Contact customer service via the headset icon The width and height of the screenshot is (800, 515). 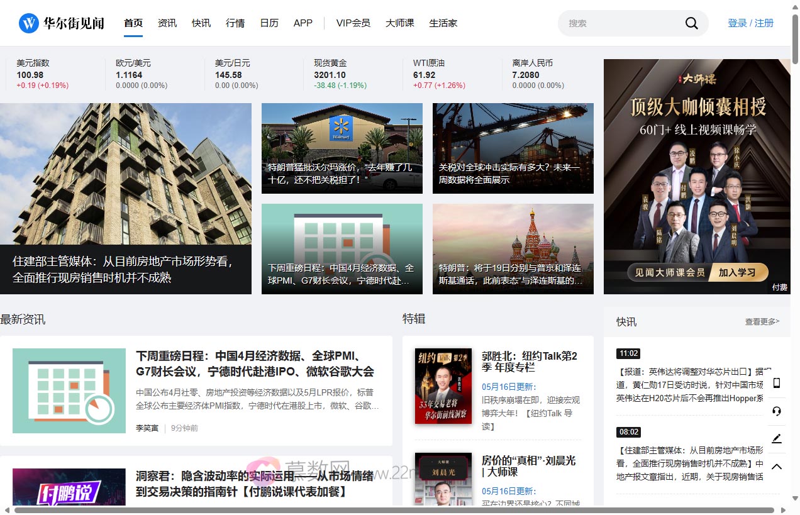(777, 411)
